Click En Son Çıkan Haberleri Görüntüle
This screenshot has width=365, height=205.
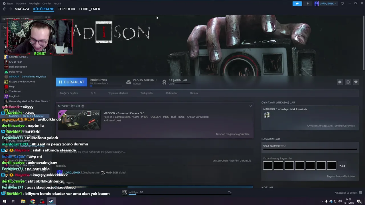232,161
